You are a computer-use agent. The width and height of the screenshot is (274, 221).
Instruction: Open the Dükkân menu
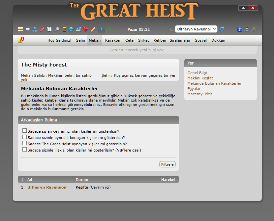[218, 40]
